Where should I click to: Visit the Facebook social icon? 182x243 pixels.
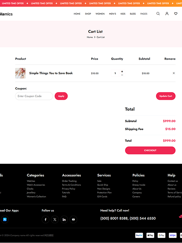(45, 219)
